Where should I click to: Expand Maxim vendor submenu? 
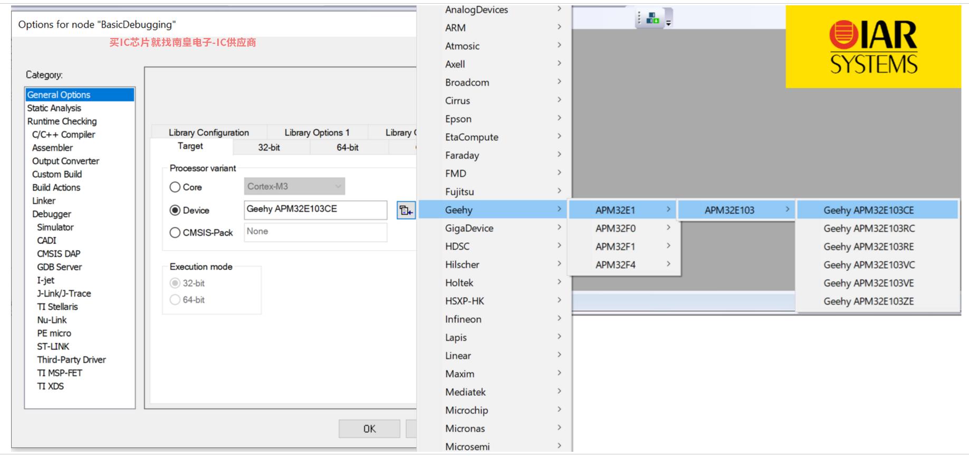pos(494,374)
